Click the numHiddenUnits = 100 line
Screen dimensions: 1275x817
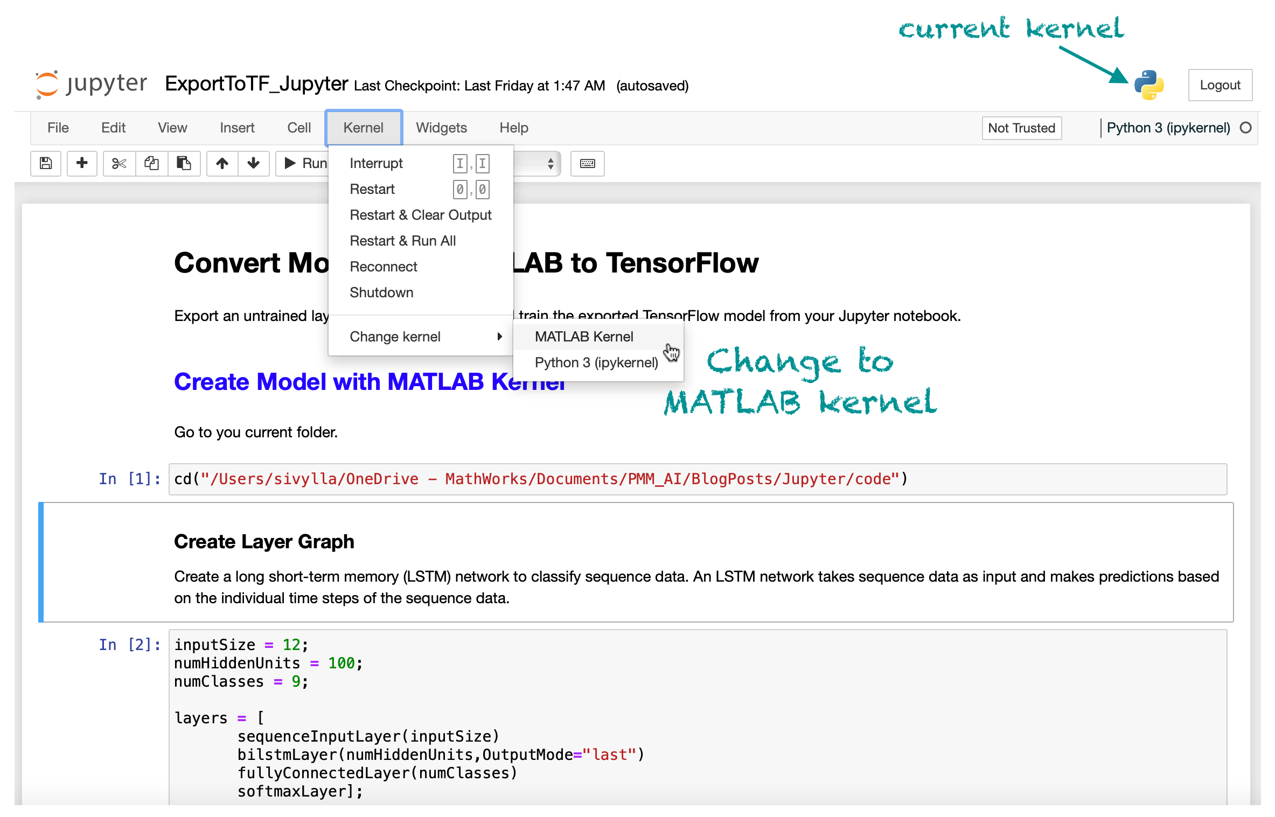pos(268,663)
